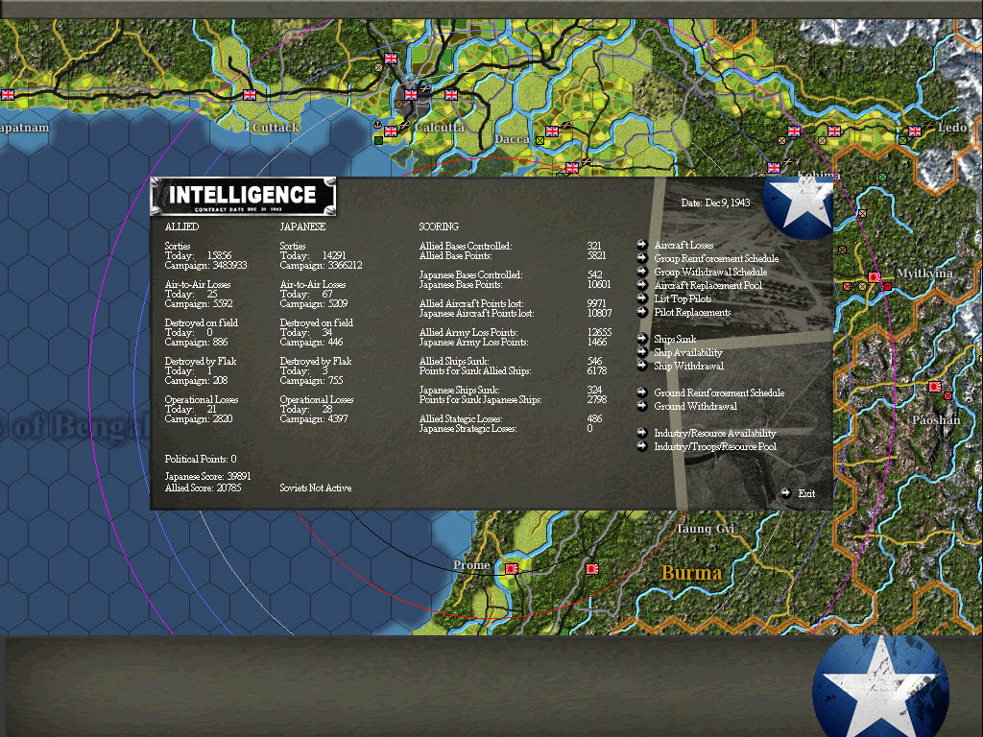Click 'Allied Score: 20785'
Screen dimensions: 983x737
coord(203,487)
